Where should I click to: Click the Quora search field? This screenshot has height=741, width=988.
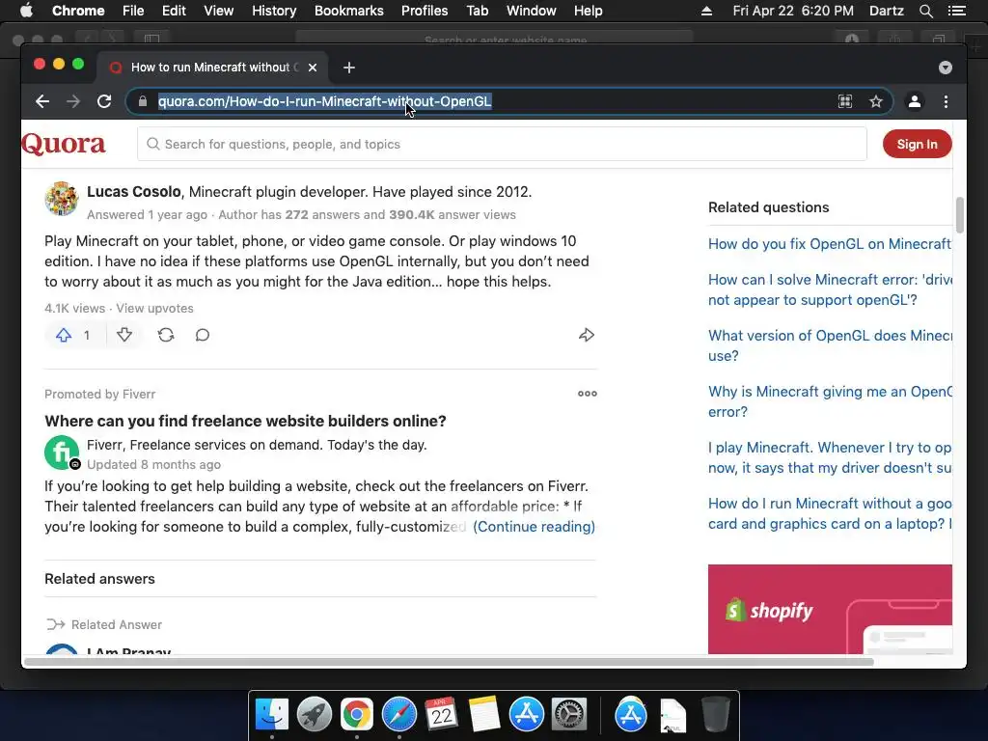(x=502, y=145)
